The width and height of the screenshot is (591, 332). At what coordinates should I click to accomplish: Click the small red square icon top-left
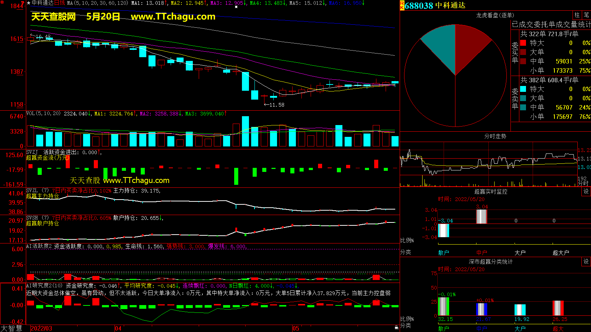(x=2, y=2)
